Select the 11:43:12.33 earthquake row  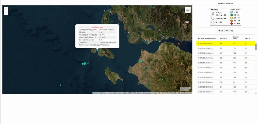[224, 48]
